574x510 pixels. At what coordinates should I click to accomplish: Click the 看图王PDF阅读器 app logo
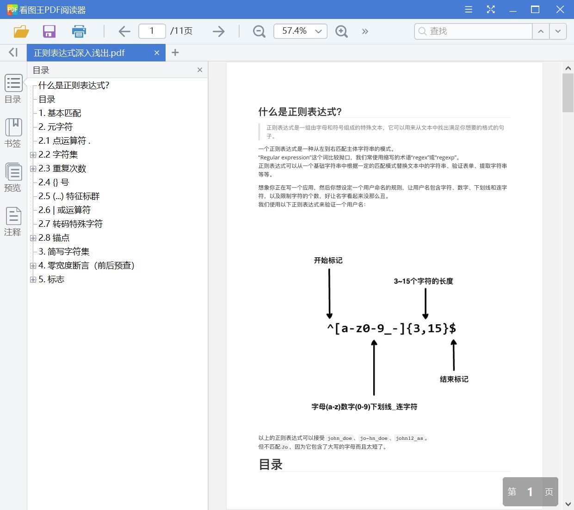[12, 9]
